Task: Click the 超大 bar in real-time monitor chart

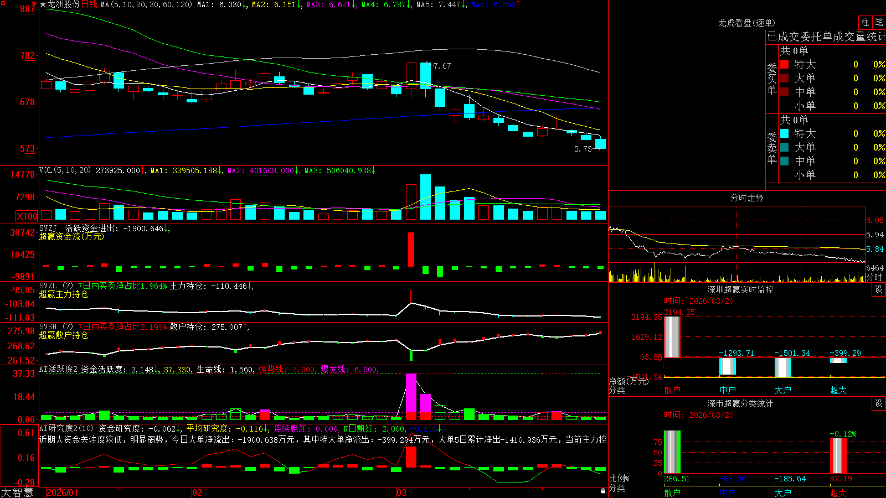Action: [x=838, y=360]
